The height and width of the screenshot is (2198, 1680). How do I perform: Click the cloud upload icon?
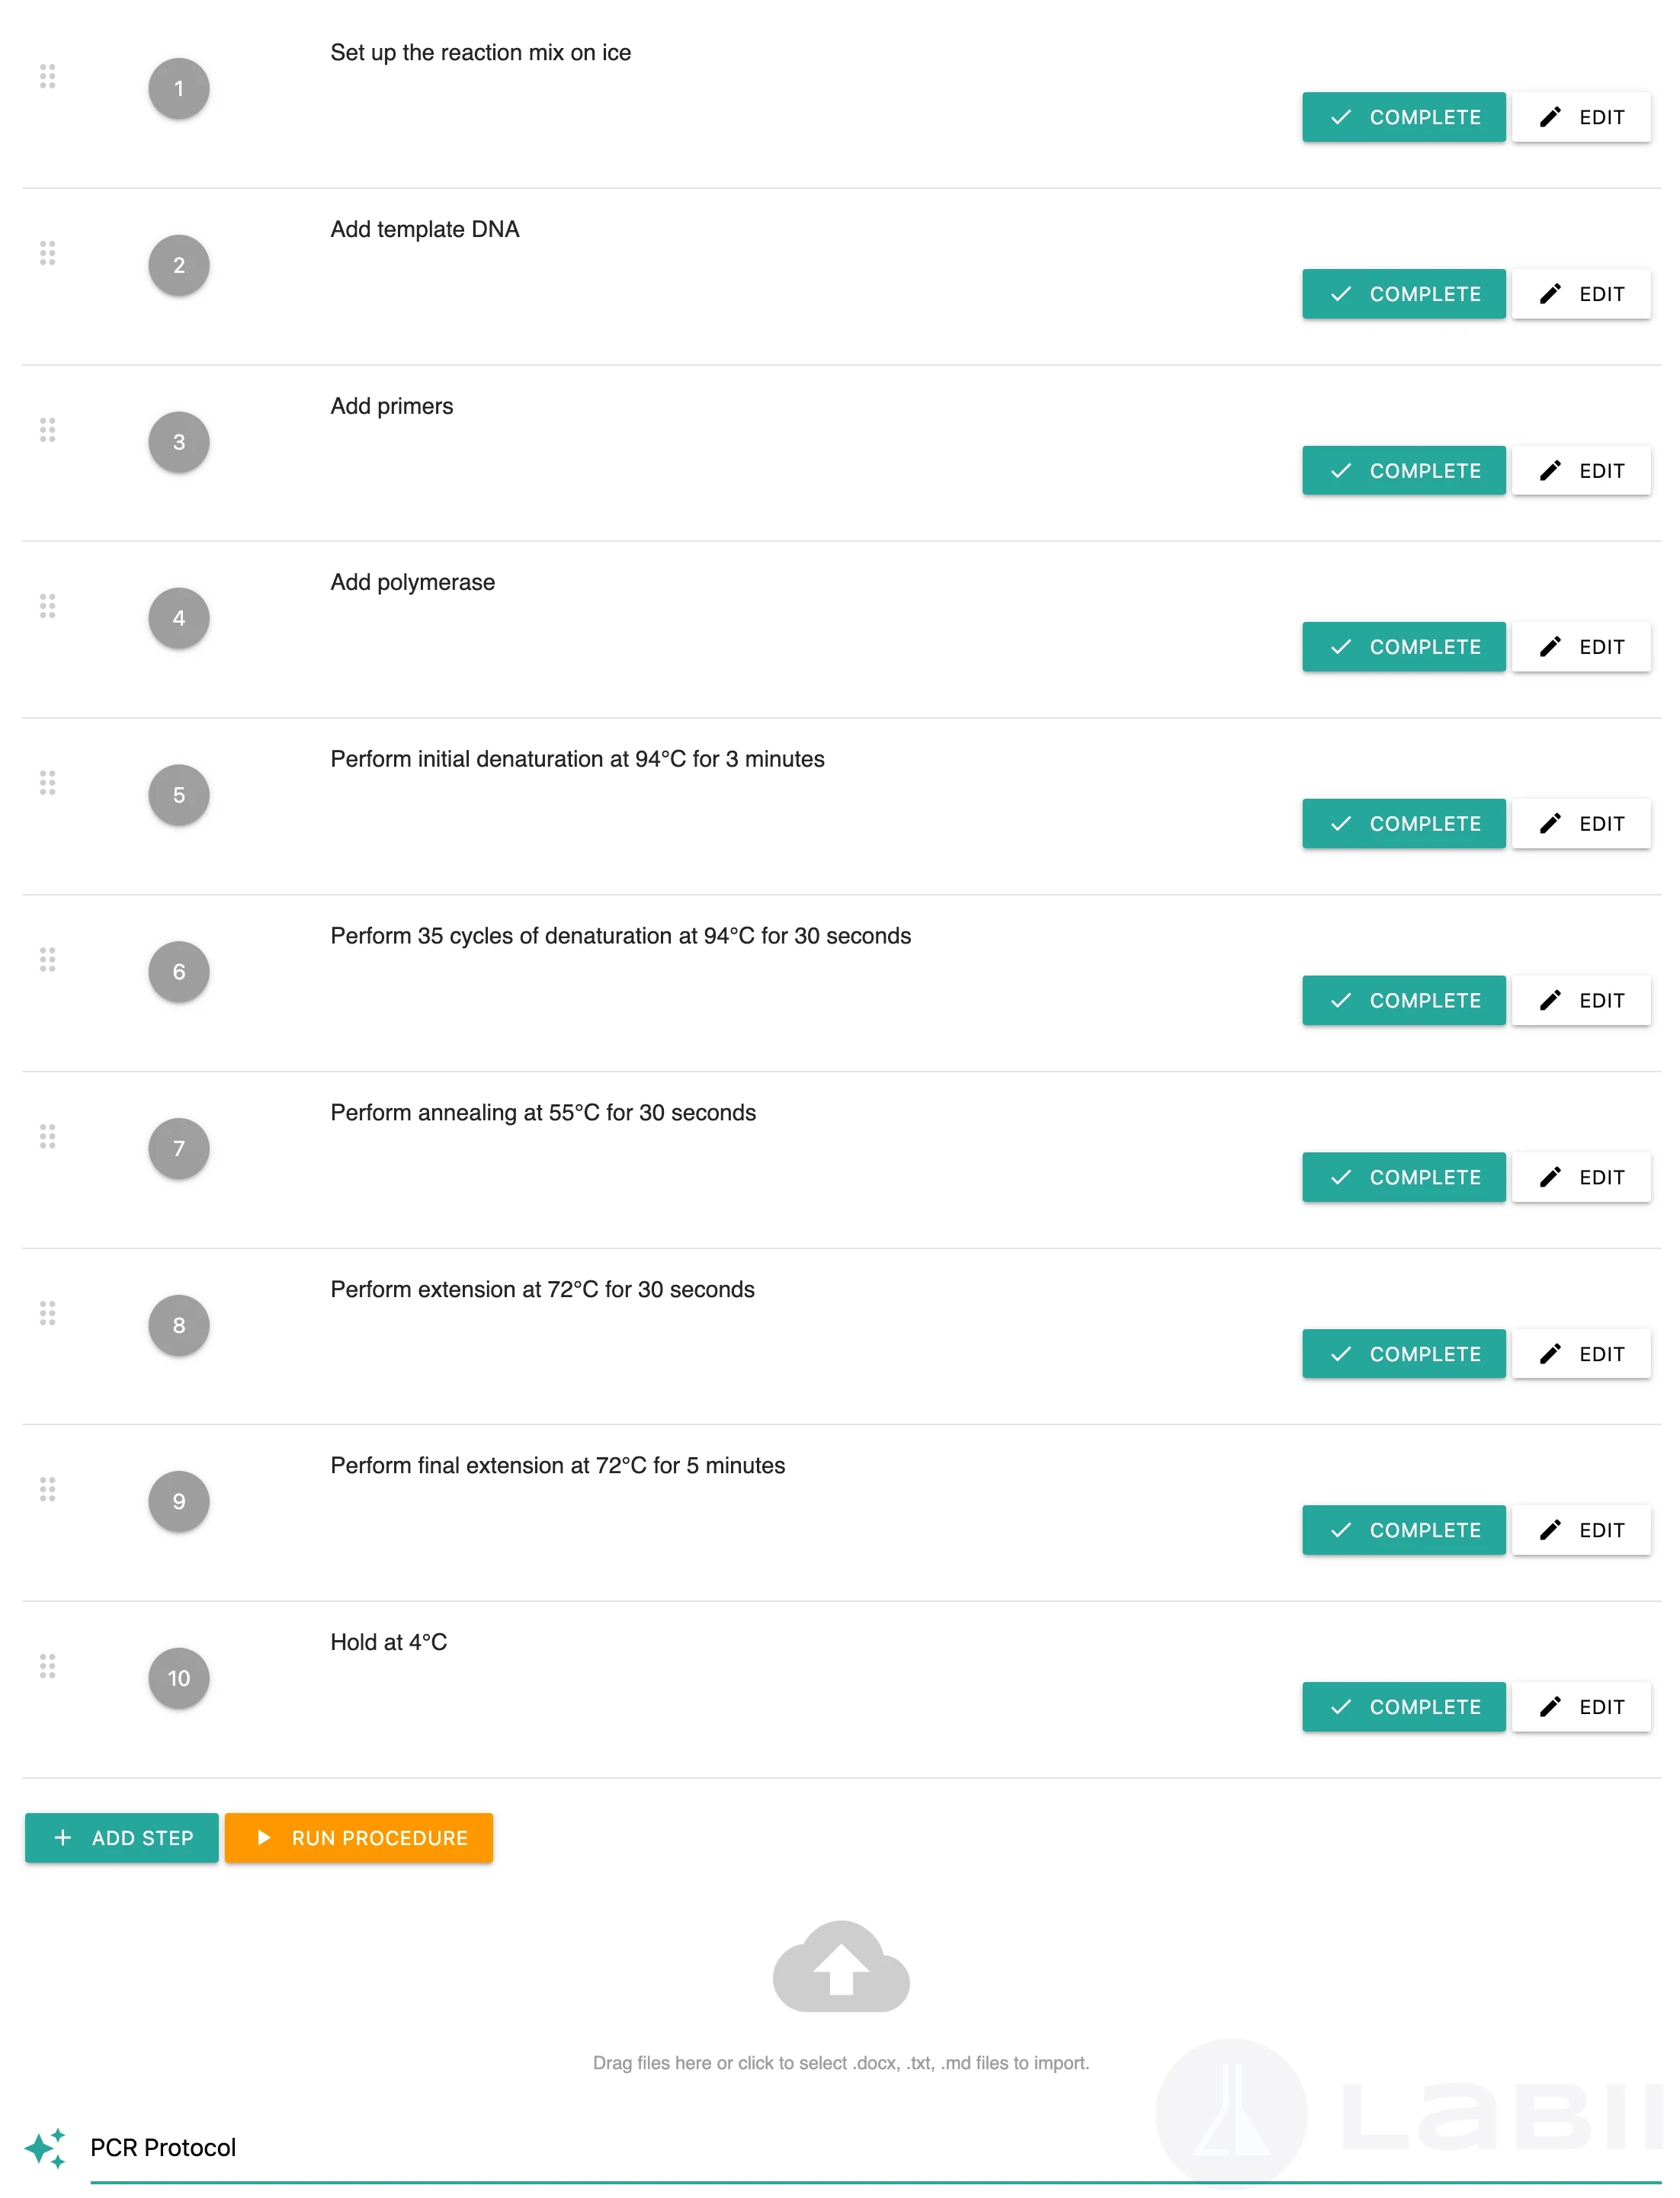click(840, 1966)
